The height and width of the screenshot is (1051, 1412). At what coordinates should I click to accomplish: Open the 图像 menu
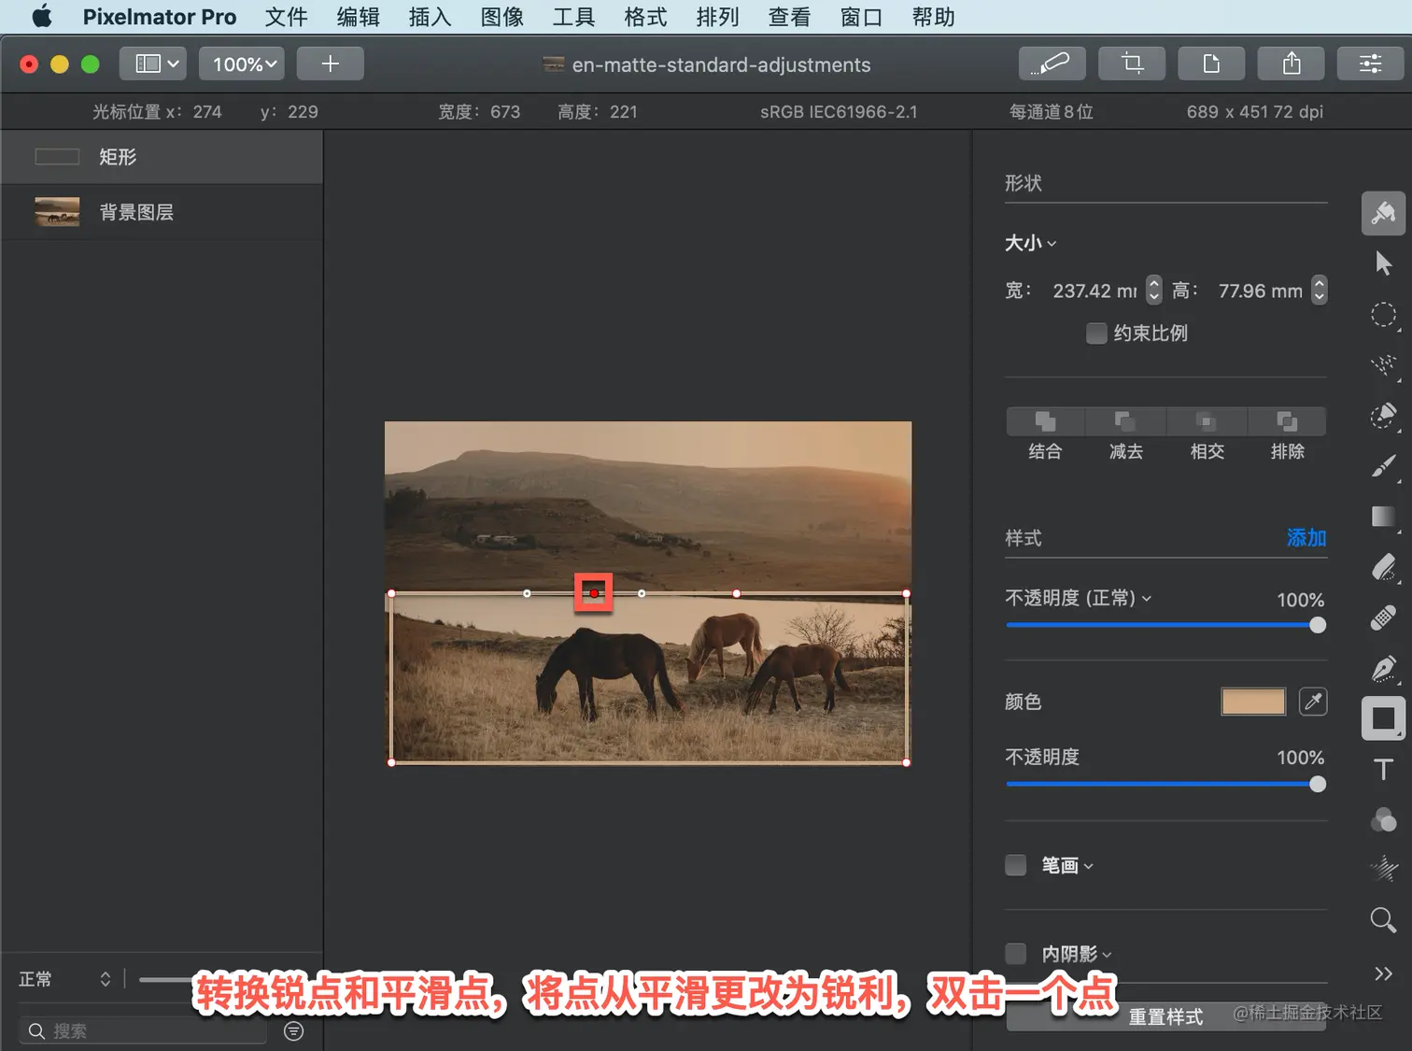[x=501, y=17]
